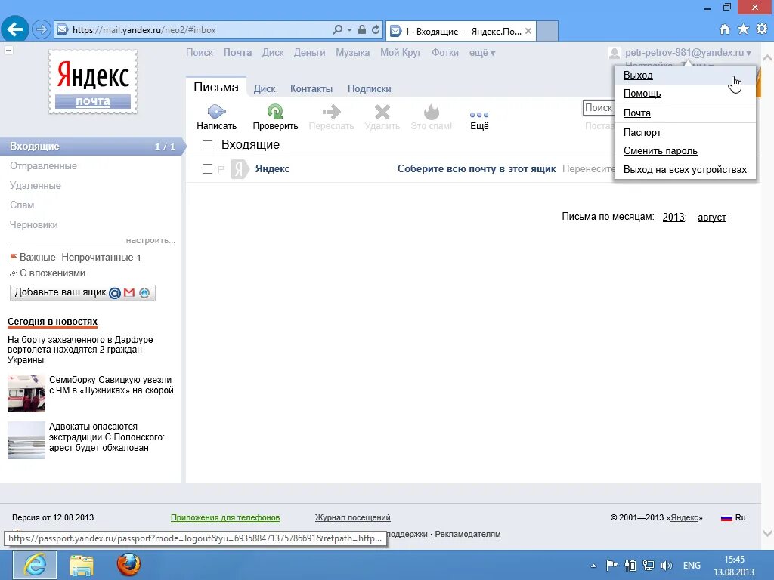Open Firefox in taskbar
The height and width of the screenshot is (580, 774).
(128, 565)
